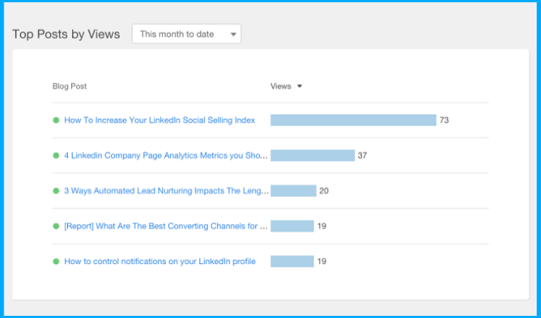The image size is (541, 318).
Task: Open "[Report] What Are The Best Converting Channels"
Action: [x=166, y=226]
